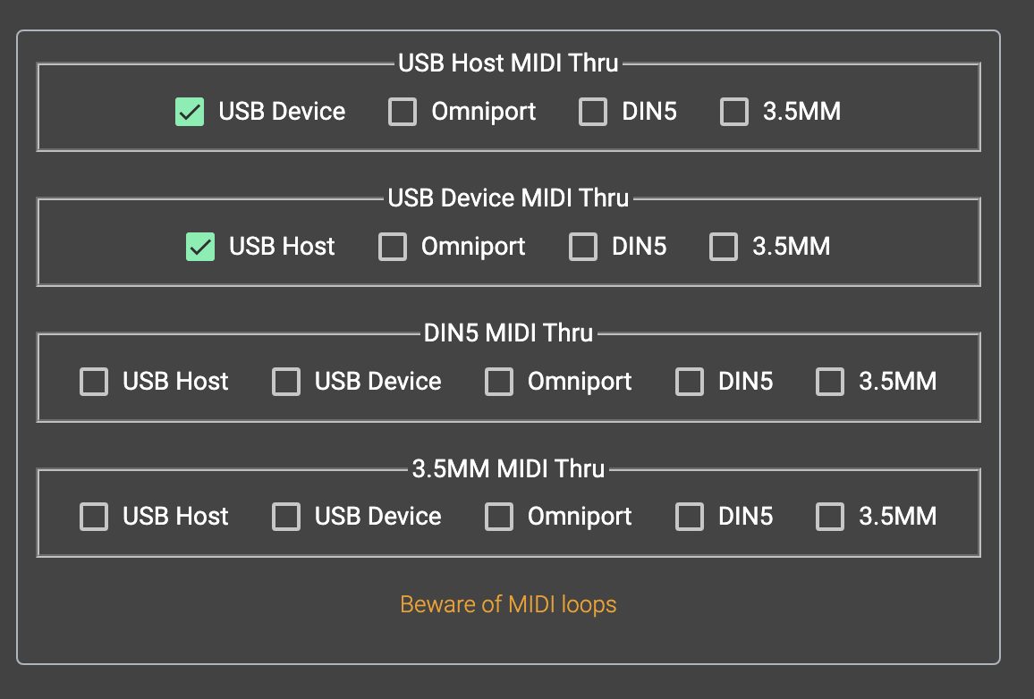Viewport: 1034px width, 699px height.
Task: Tick Omniport in 3.5MM MIDI Thru group
Action: [499, 517]
